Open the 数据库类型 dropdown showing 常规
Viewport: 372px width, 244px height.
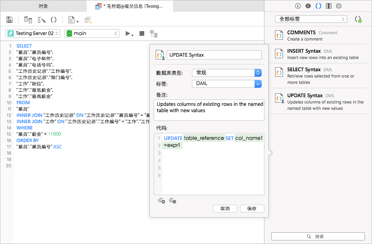point(227,73)
